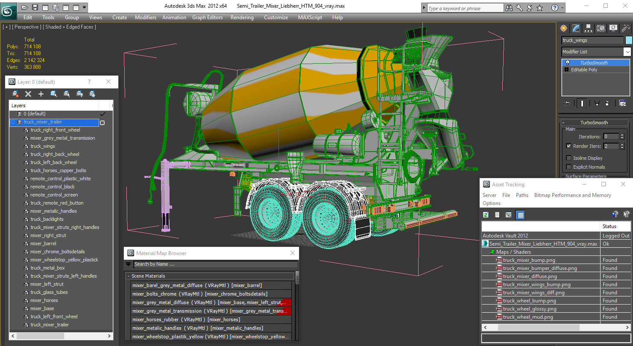Open the help dropdown arrow in title bar

tap(562, 8)
